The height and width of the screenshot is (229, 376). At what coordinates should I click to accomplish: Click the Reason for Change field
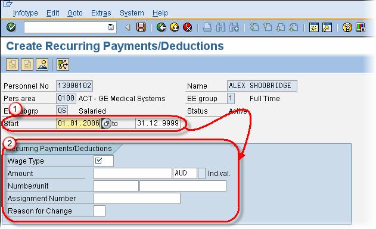click(x=100, y=211)
